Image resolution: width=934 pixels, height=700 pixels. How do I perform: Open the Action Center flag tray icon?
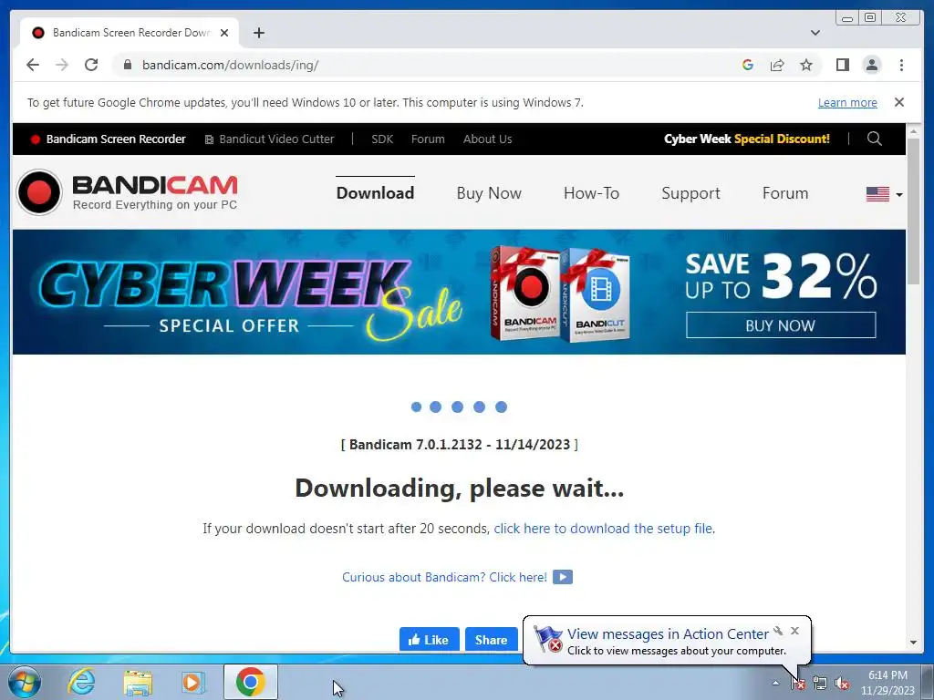pyautogui.click(x=798, y=683)
